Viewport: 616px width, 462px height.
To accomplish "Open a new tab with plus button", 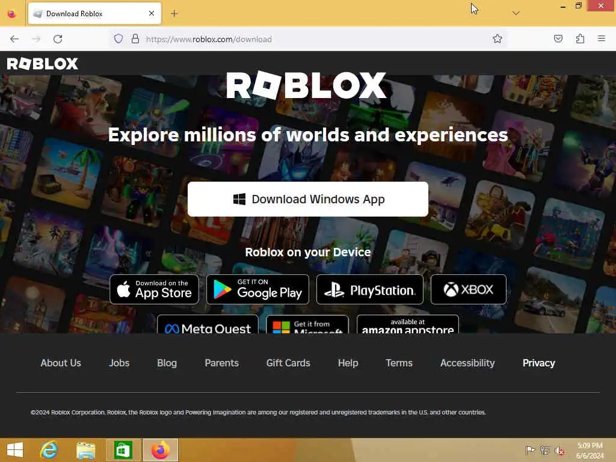I will (174, 14).
